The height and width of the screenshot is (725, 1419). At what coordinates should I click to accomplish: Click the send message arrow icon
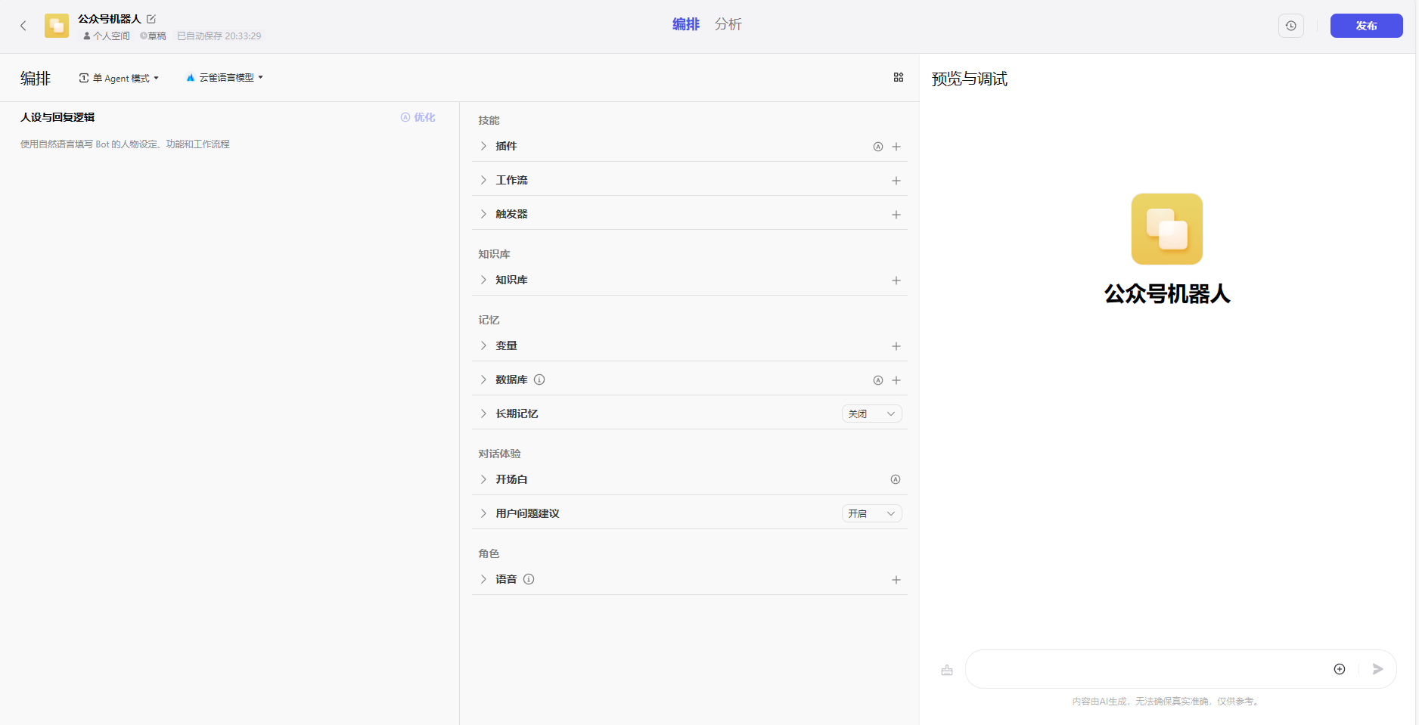[x=1377, y=669]
